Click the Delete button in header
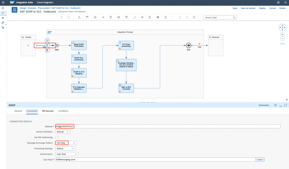 tap(282, 8)
